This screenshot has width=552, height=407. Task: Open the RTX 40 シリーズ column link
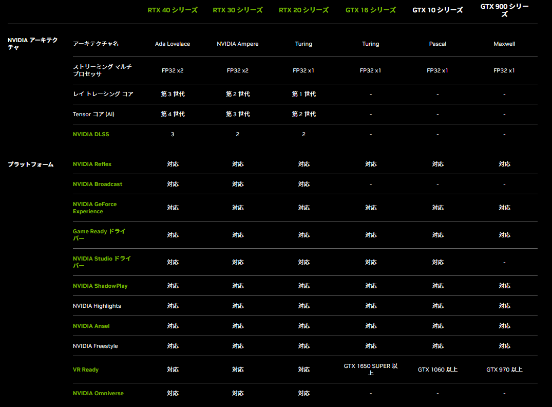point(172,10)
